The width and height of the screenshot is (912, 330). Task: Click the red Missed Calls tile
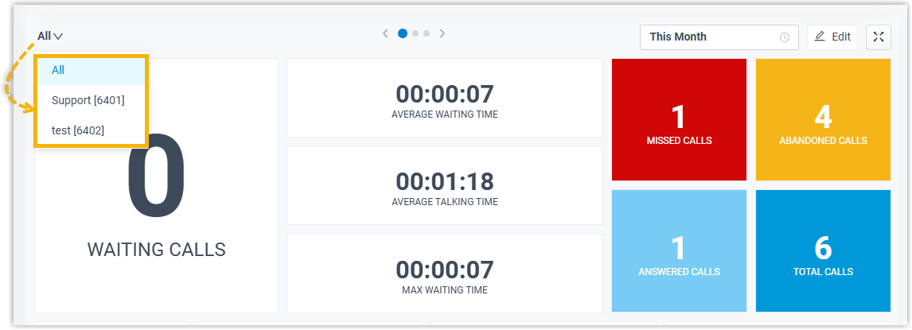[679, 120]
